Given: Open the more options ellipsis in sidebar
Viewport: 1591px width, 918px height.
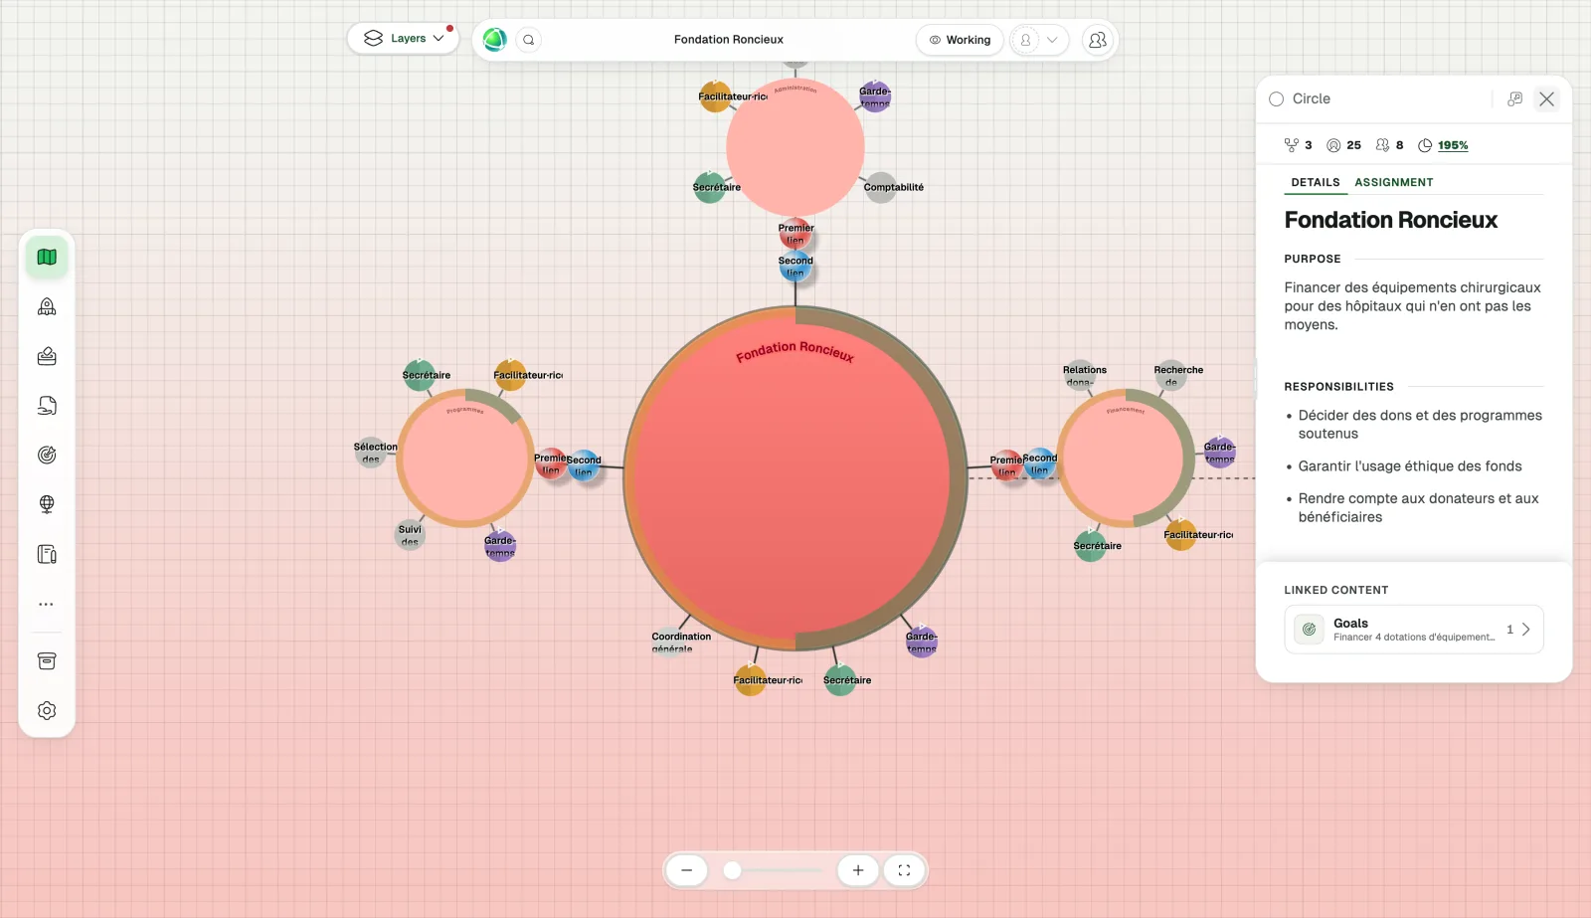Looking at the screenshot, I should tap(47, 604).
